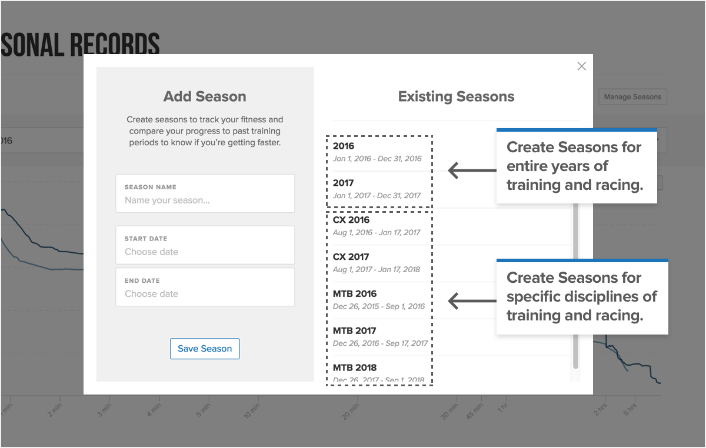Click the arrow pointing to yearly seasons
The width and height of the screenshot is (706, 448).
[x=472, y=170]
